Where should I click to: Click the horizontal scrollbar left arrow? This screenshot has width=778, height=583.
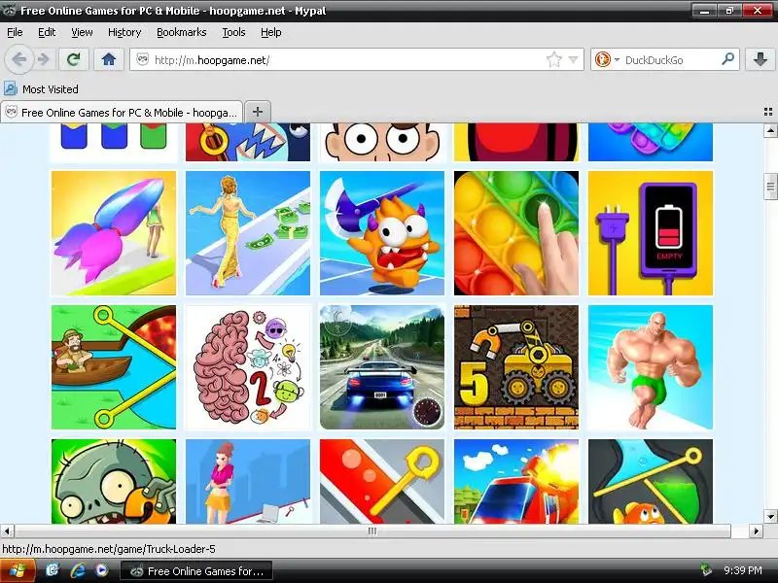7,531
